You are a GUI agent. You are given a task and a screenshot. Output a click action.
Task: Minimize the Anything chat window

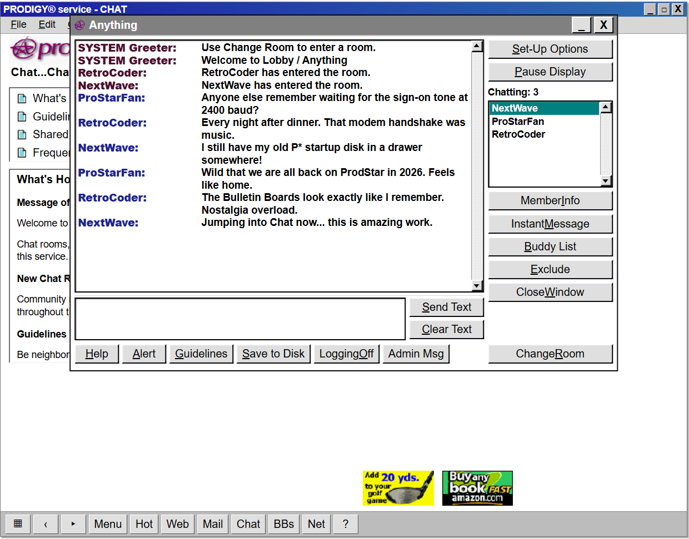point(581,25)
